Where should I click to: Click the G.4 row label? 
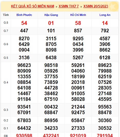[x=6, y=82]
